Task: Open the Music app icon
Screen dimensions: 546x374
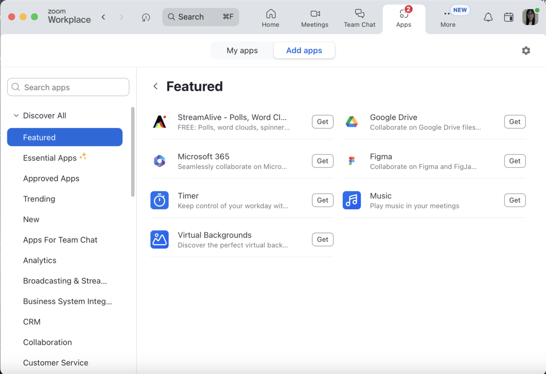Action: point(352,200)
